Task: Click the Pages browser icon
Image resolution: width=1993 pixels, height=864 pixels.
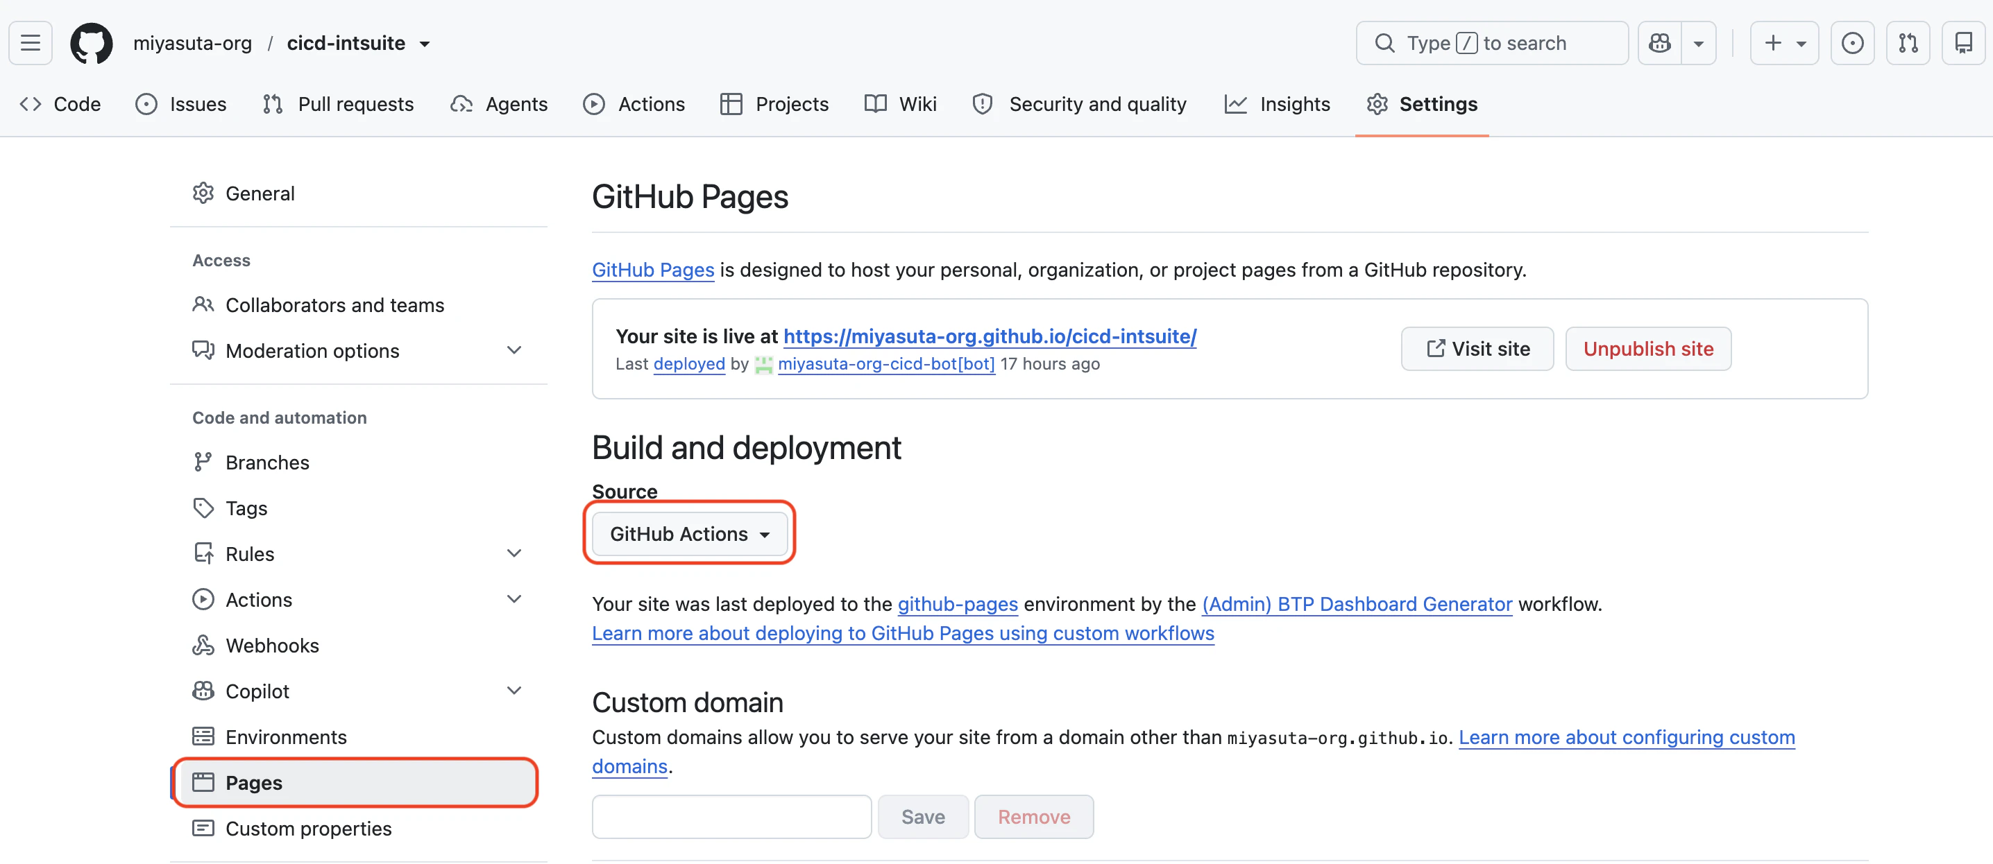Action: pyautogui.click(x=203, y=783)
